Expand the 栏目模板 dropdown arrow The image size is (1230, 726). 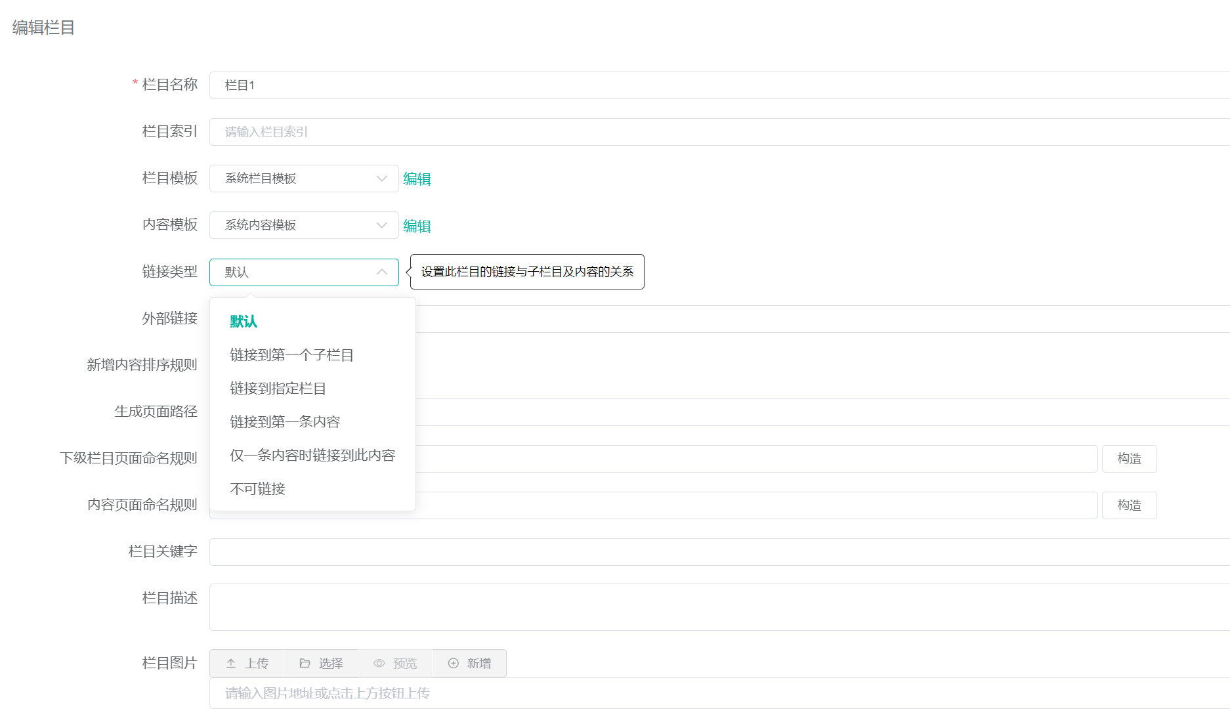[381, 179]
